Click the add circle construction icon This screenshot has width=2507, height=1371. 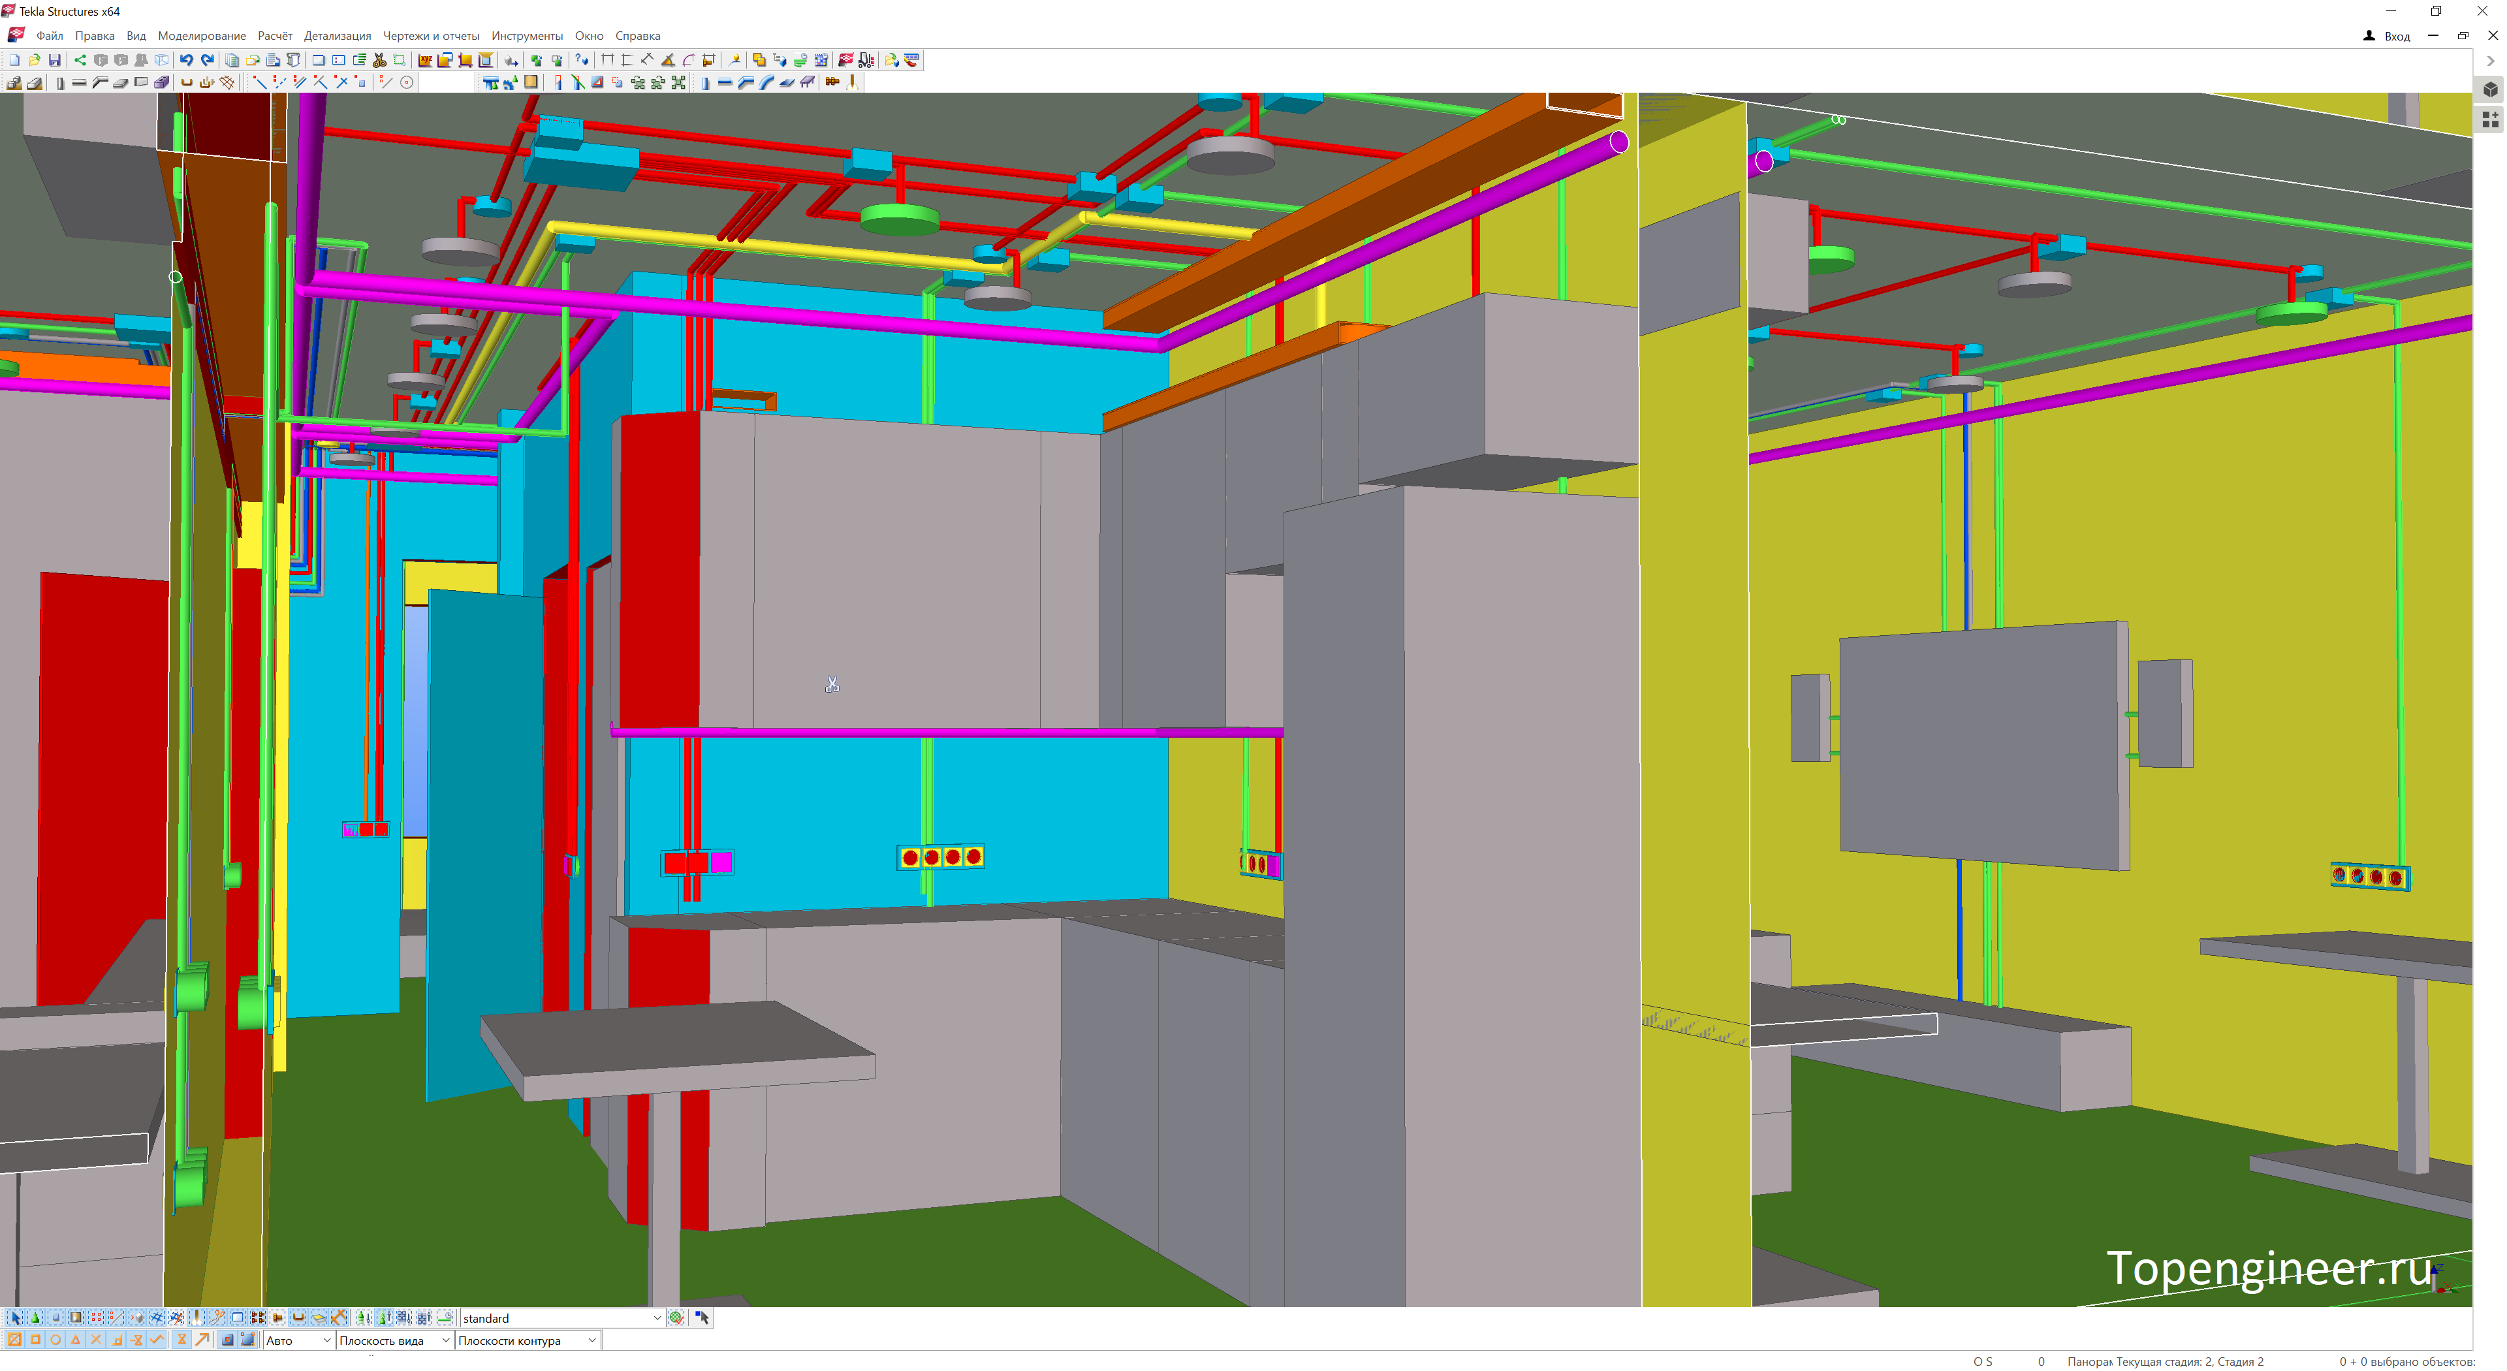coord(407,83)
